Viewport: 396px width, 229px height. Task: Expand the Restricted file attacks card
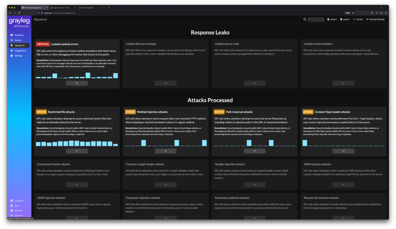(77, 151)
